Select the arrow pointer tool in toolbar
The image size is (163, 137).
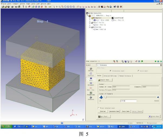[54, 7]
